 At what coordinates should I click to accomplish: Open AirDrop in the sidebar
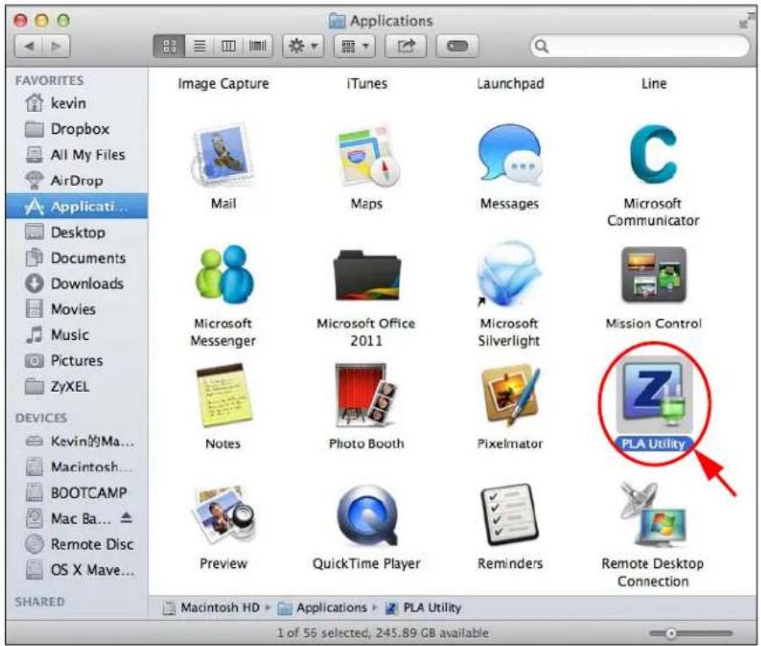point(76,181)
